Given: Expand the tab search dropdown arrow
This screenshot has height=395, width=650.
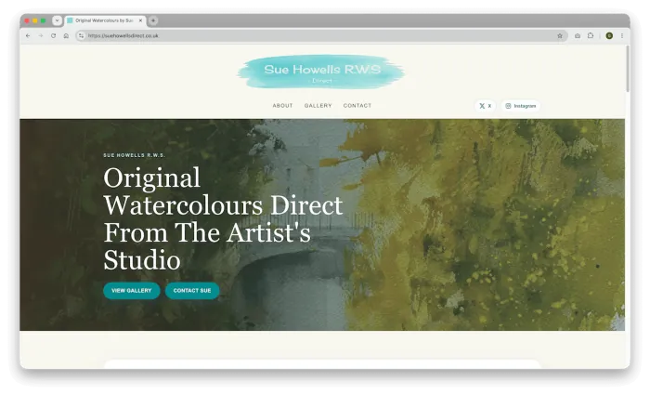Looking at the screenshot, I should [58, 20].
